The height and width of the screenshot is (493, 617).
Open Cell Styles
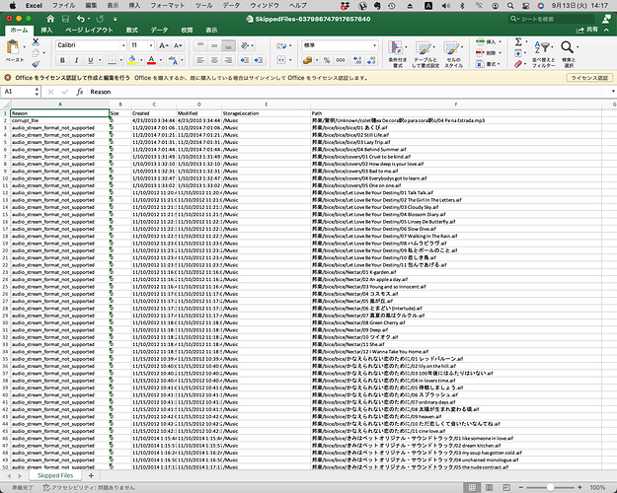coord(453,53)
